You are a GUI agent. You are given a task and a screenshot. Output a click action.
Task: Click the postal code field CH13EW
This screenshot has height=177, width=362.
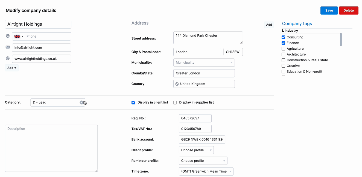pyautogui.click(x=233, y=52)
